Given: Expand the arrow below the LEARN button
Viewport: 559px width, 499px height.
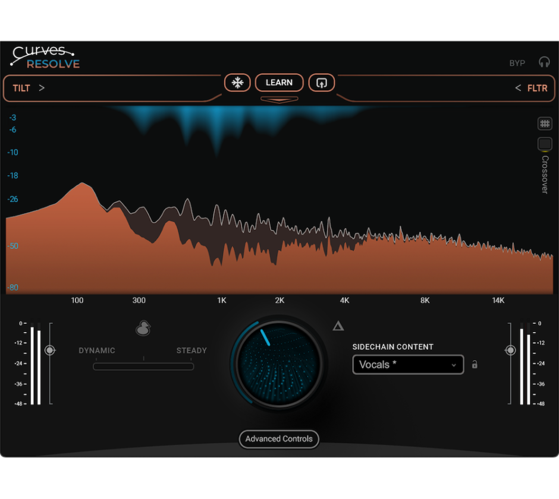Looking at the screenshot, I should [x=279, y=99].
